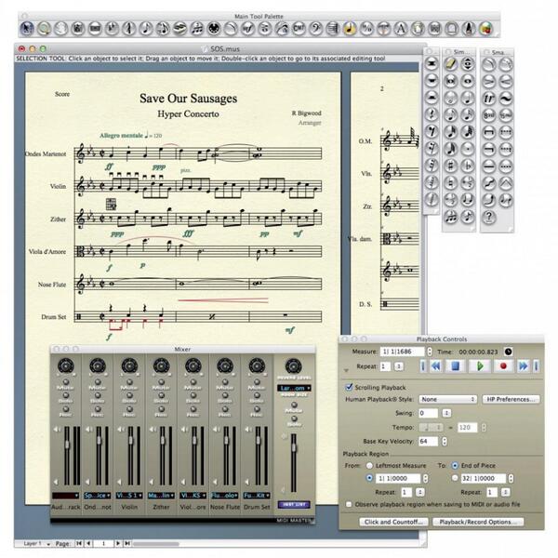Select the 15ma smart shape
558x558 pixels.
point(506,115)
